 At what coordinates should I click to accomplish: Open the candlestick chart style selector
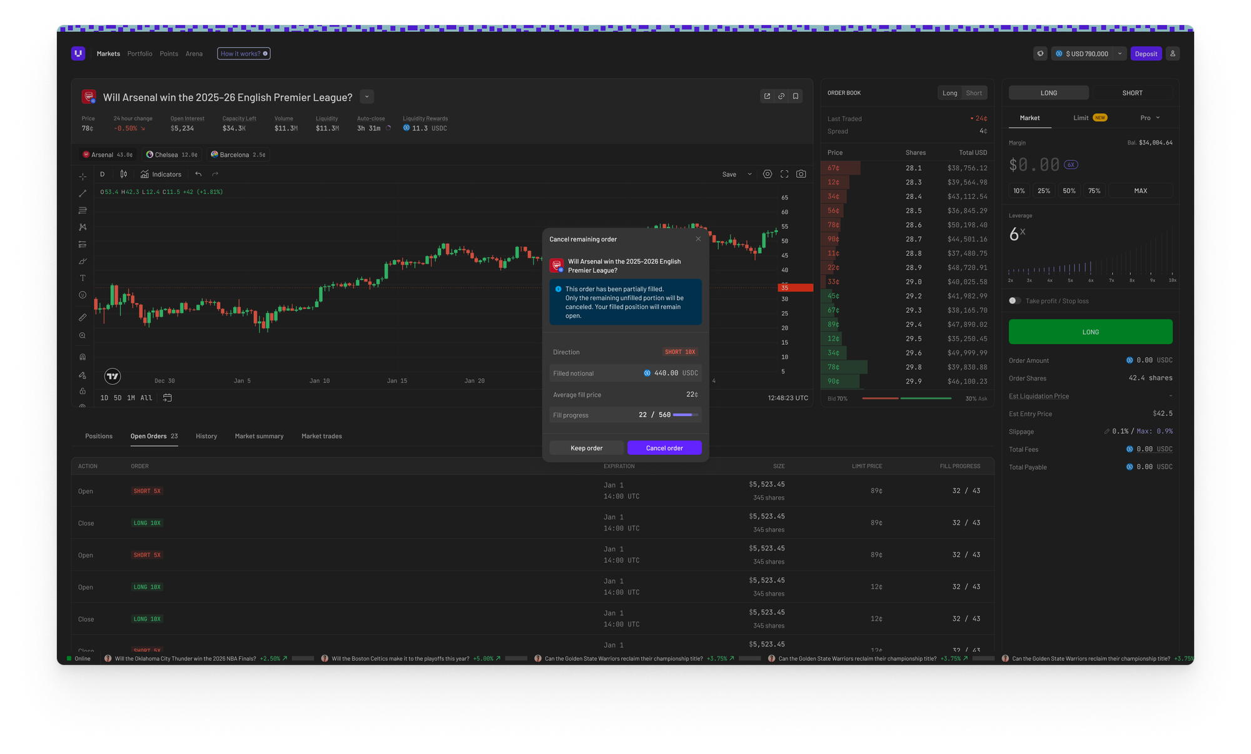124,174
